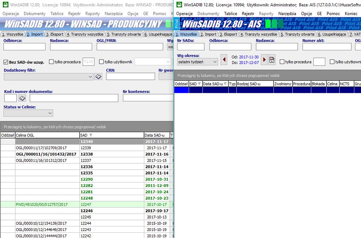Open Operacje menu in left window
The height and width of the screenshot is (238, 361).
click(x=11, y=13)
